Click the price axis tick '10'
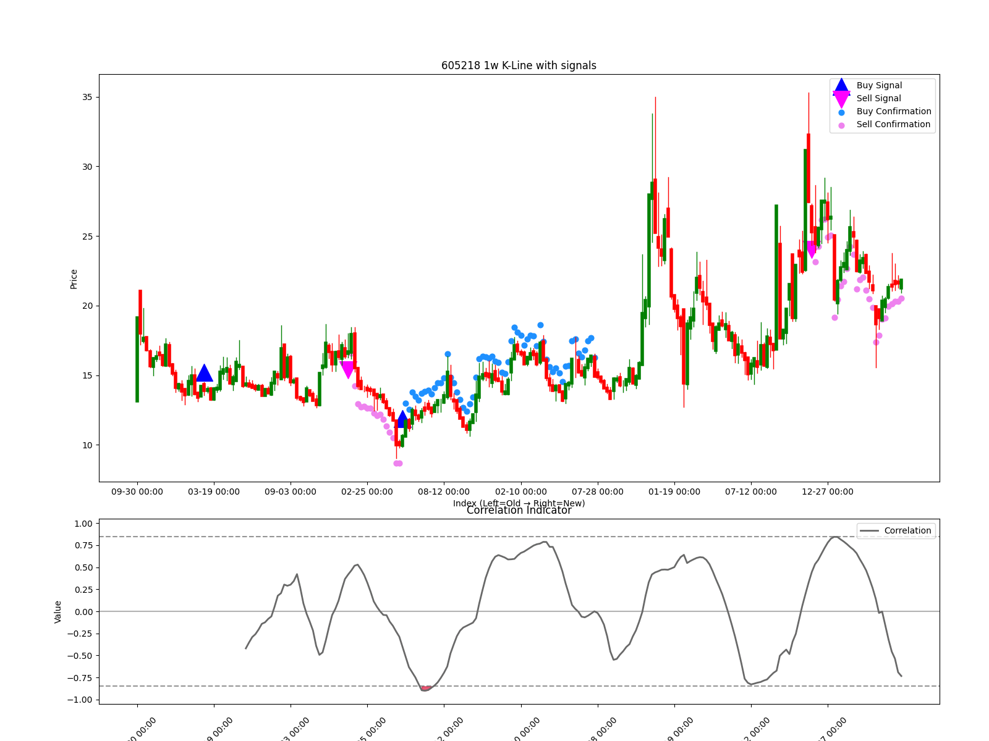 [87, 445]
